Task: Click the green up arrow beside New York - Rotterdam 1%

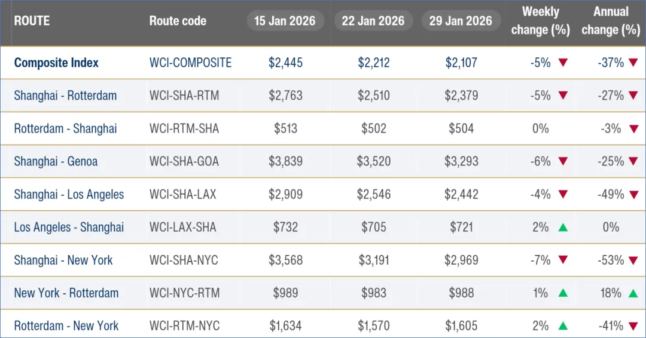Action: (x=562, y=293)
